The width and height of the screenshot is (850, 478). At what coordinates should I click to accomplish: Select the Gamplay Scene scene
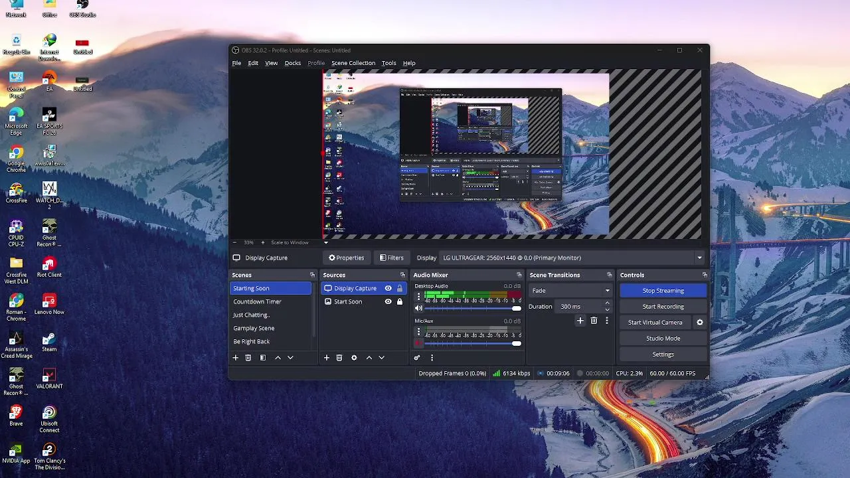271,328
